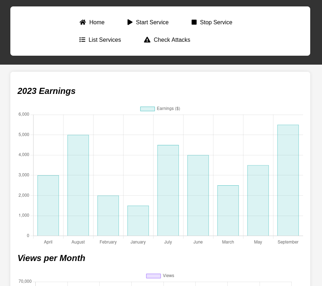Open the Check Attacks link text

click(x=172, y=40)
